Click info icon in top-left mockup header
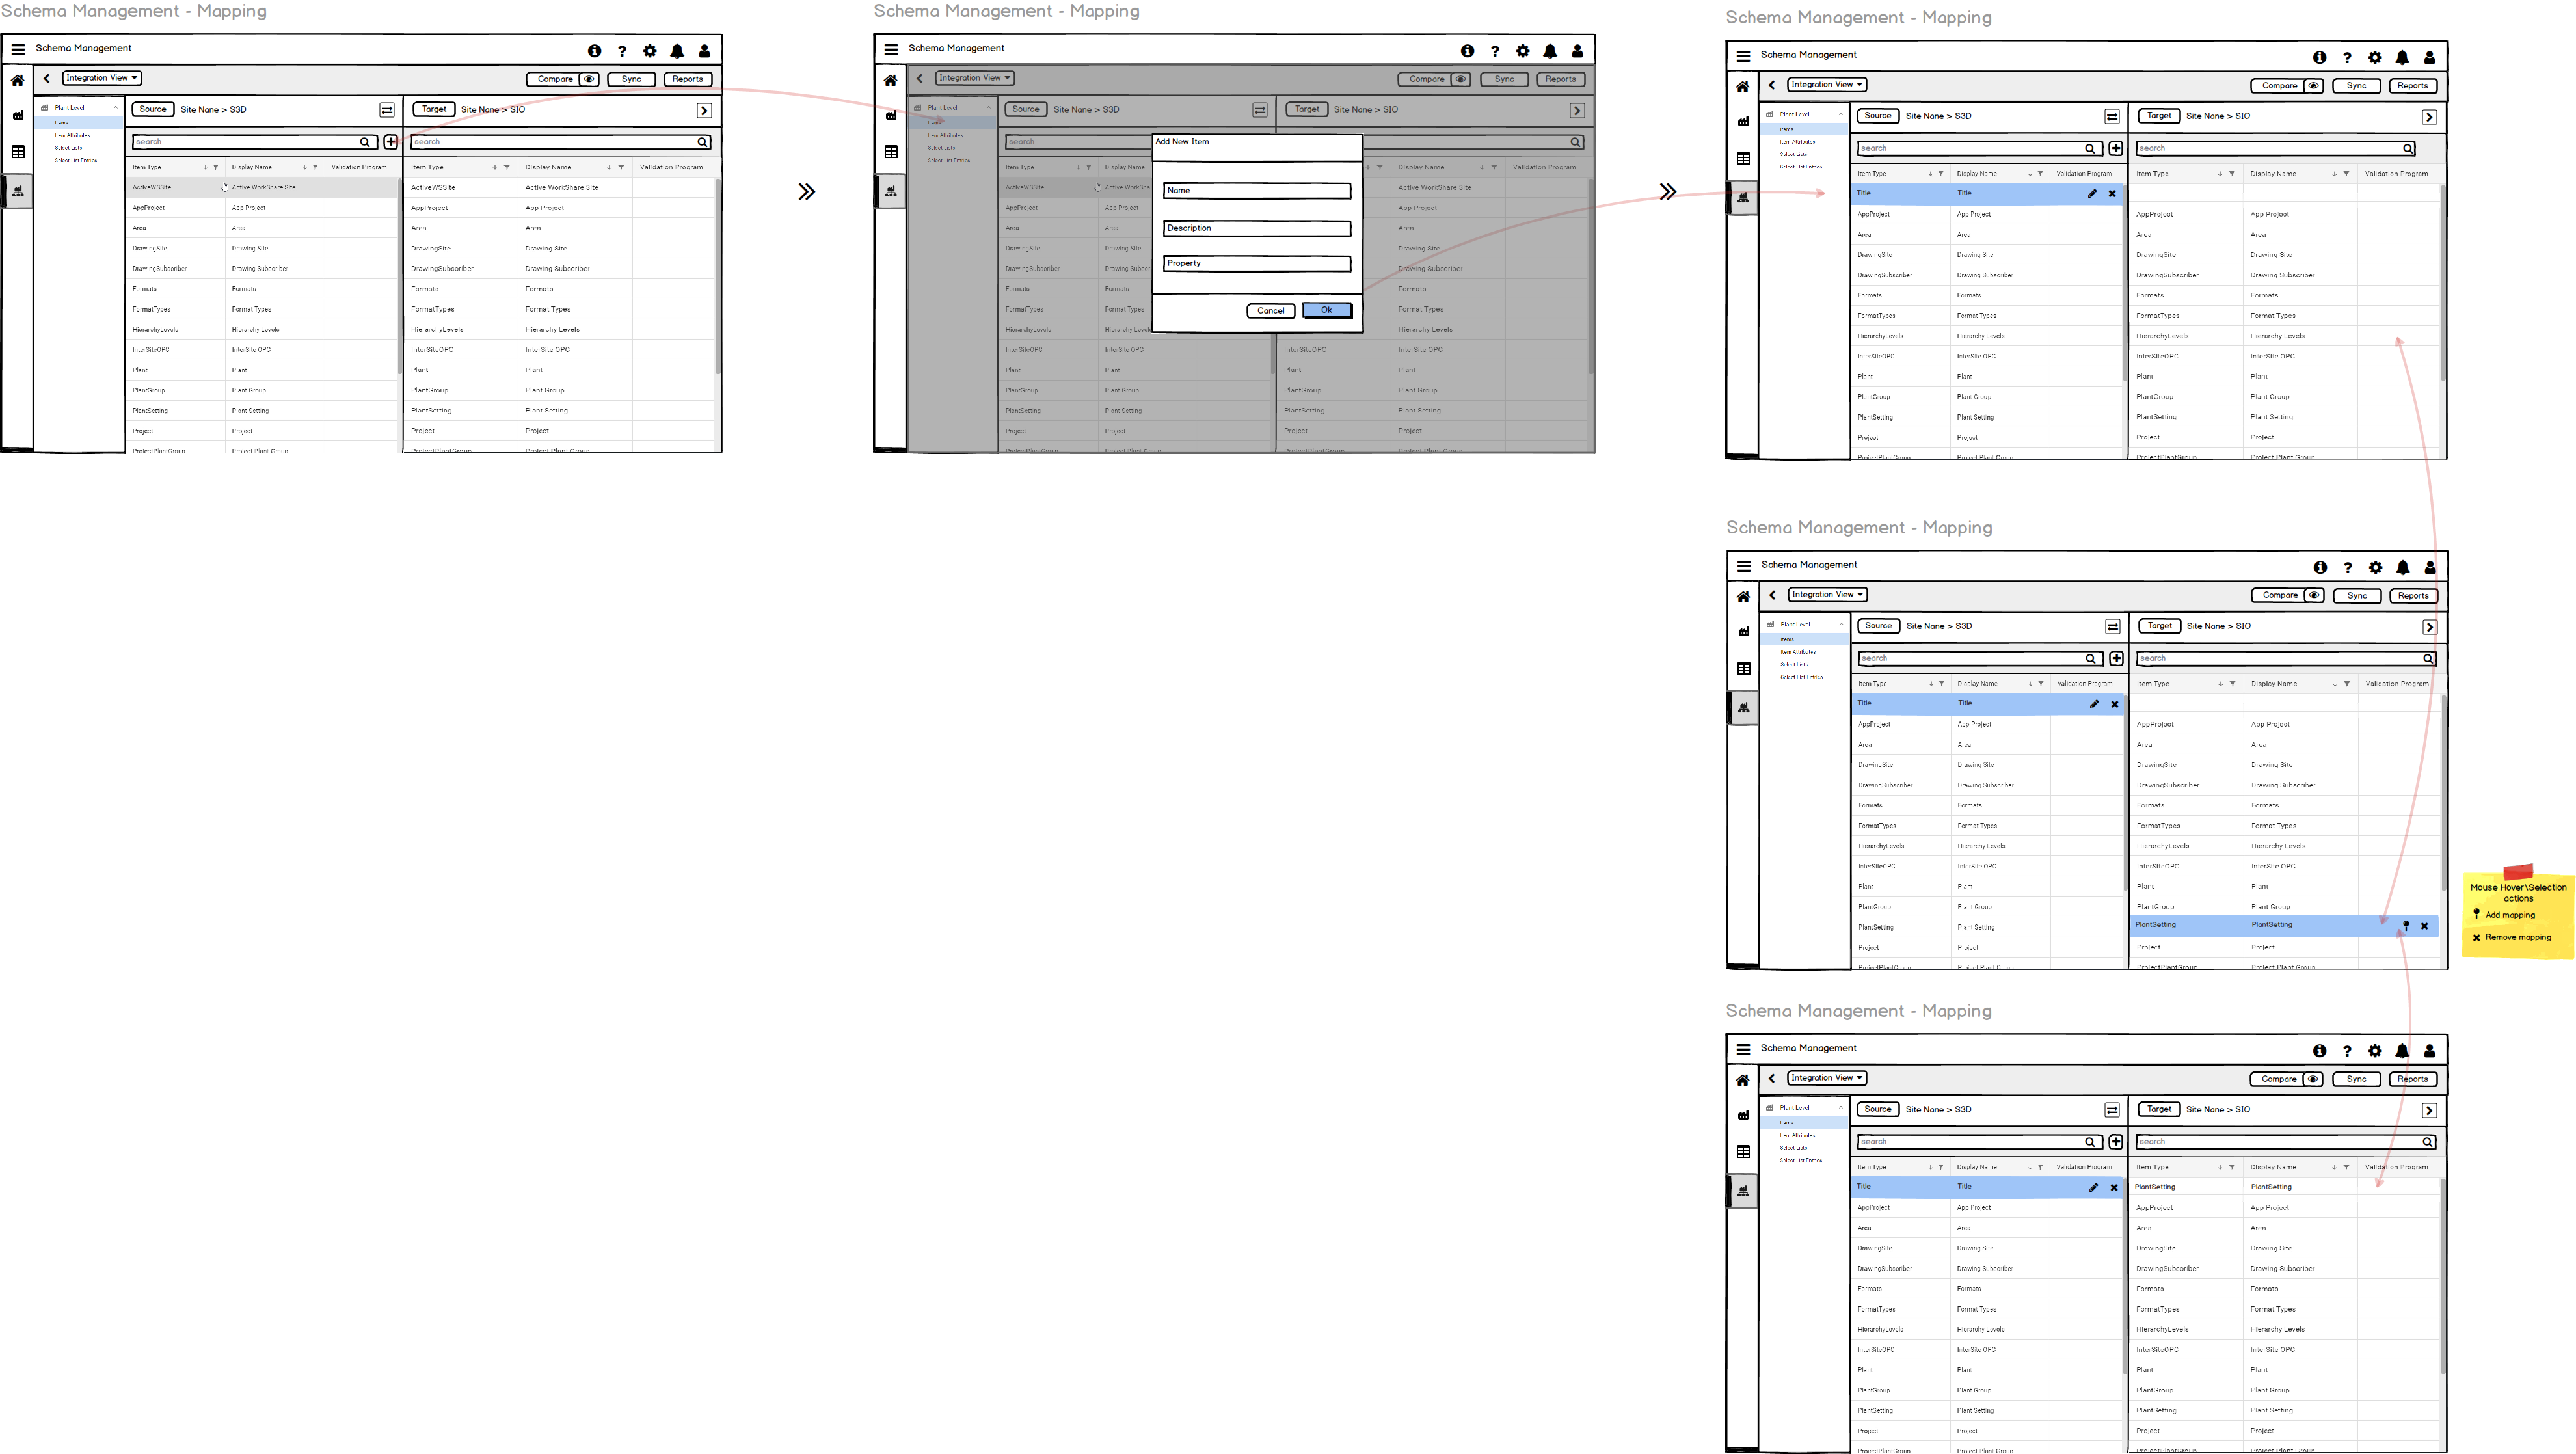Image resolution: width=2576 pixels, height=1454 pixels. [x=595, y=51]
